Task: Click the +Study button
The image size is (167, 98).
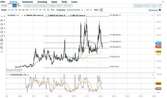Action: coord(28,6)
